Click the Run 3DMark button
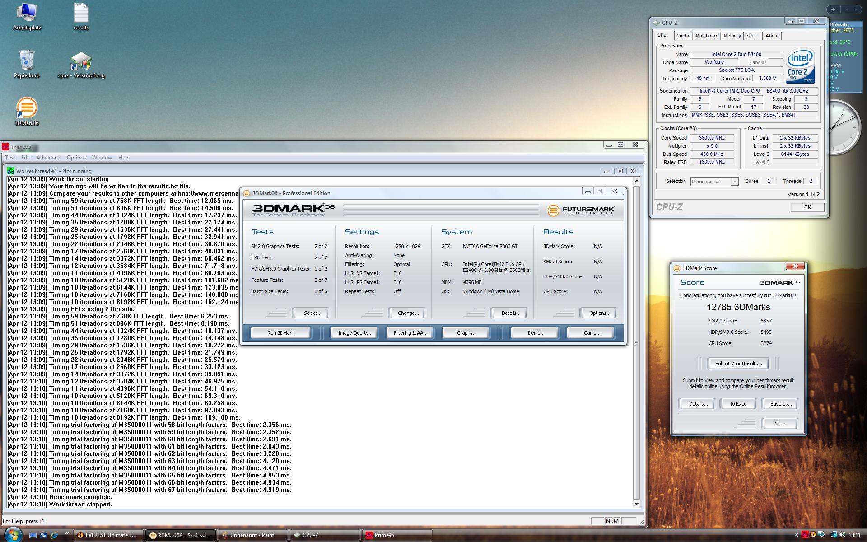This screenshot has width=867, height=542. (280, 333)
